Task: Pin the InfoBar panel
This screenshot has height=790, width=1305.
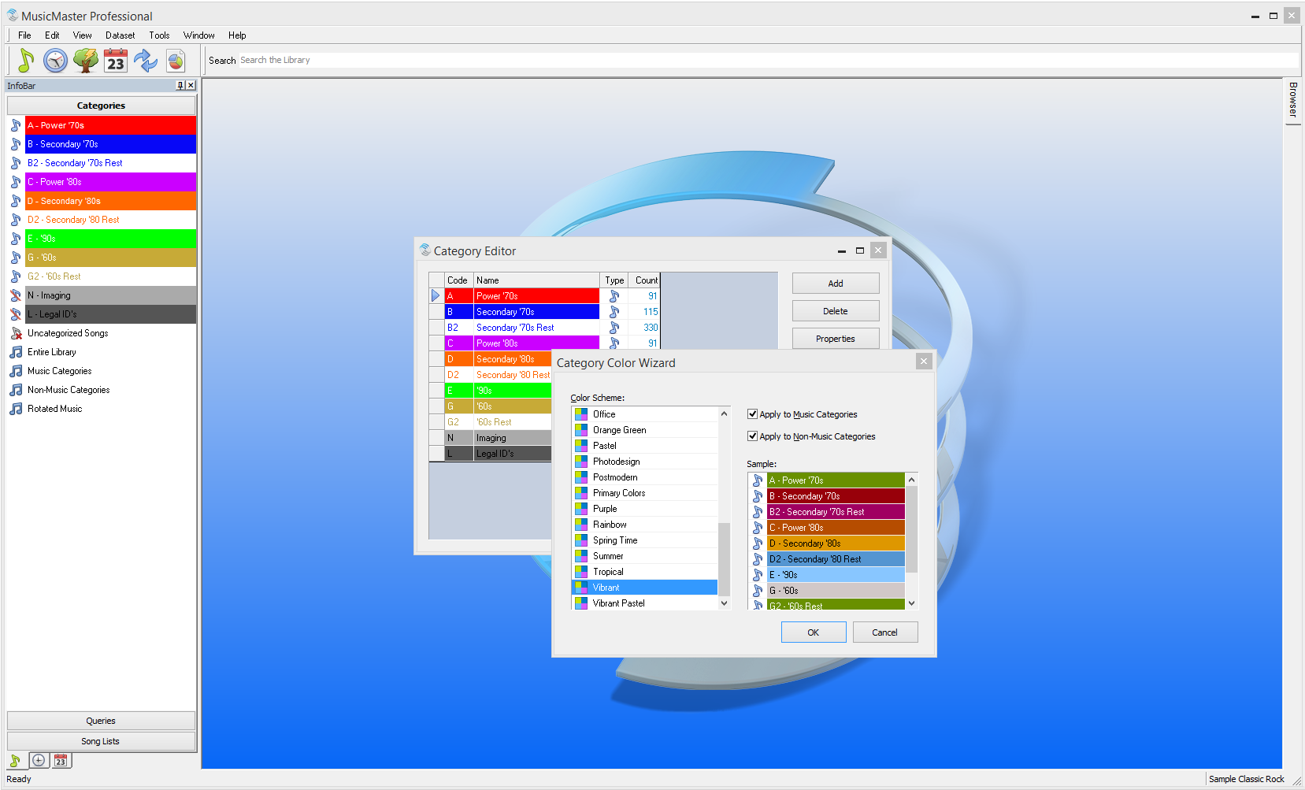Action: point(180,85)
